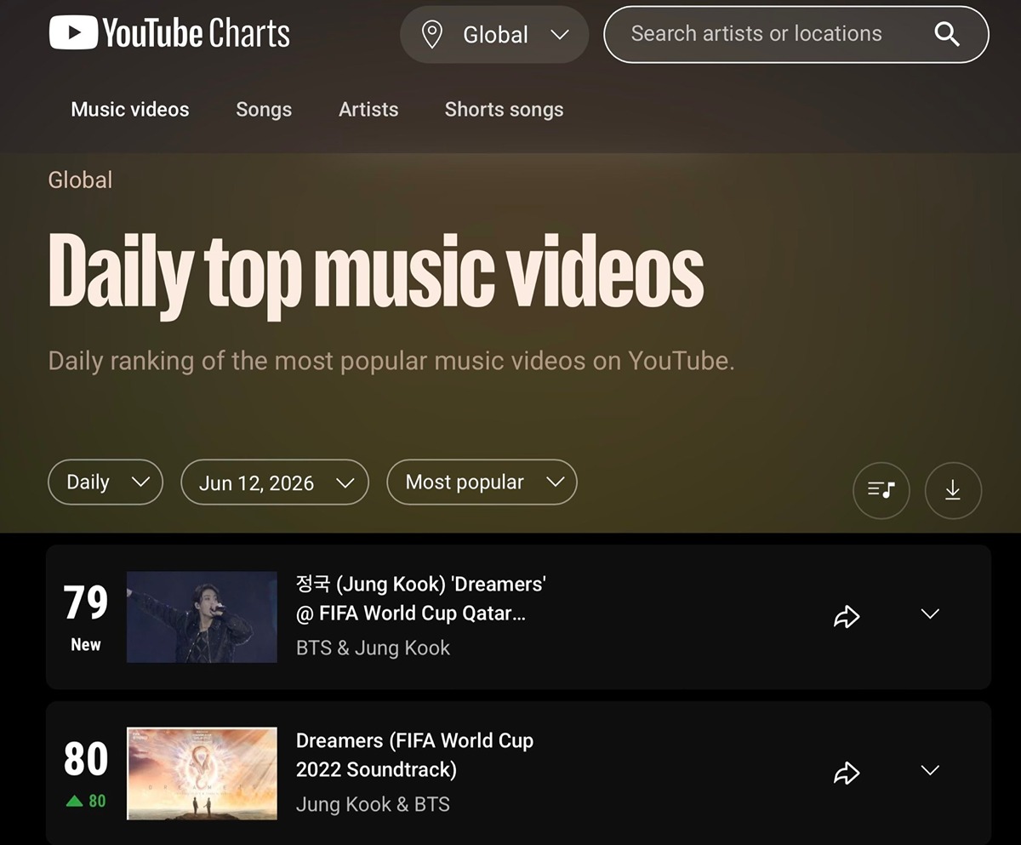Share the rank 80 Dreamers soundtrack
The image size is (1021, 845).
[x=847, y=773]
